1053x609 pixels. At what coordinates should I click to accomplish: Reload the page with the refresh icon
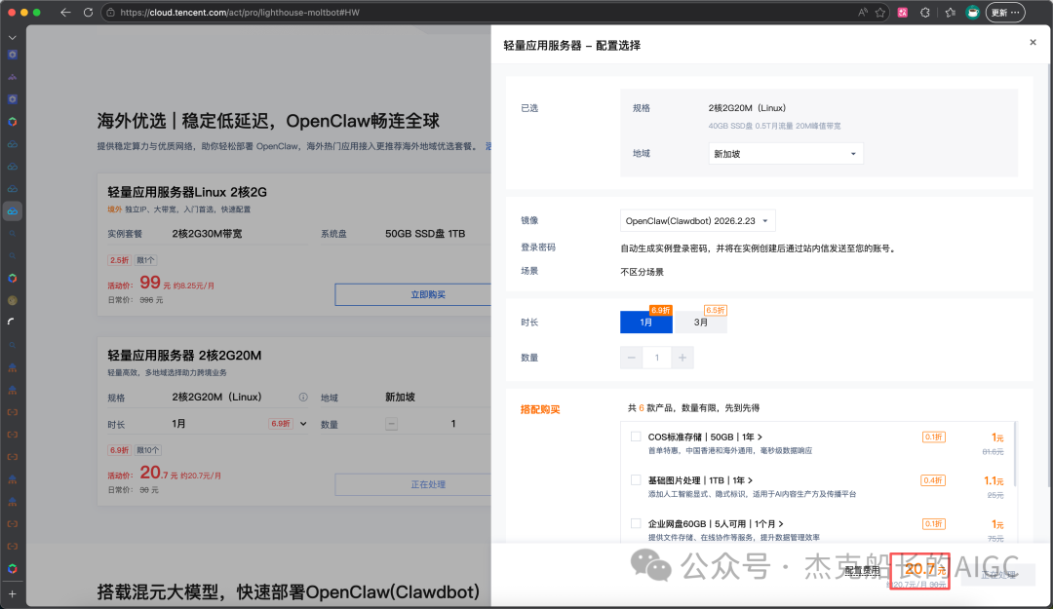tap(88, 12)
